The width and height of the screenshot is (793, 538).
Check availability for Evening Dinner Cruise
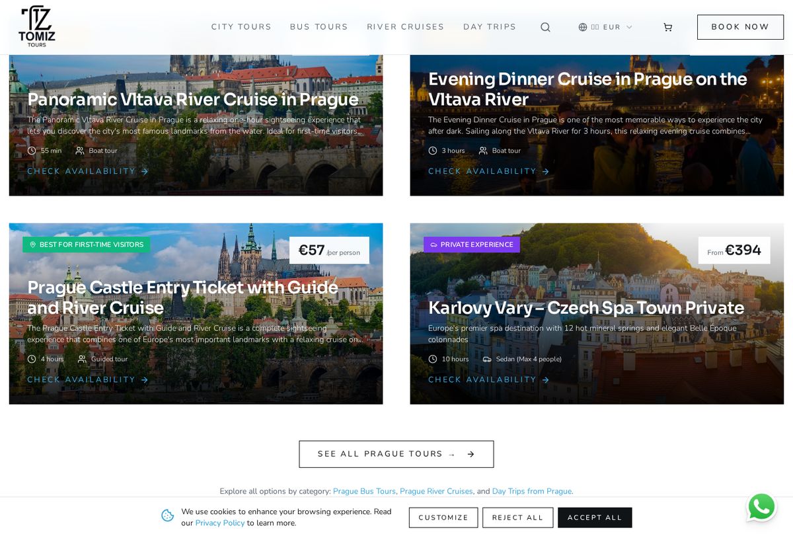click(489, 171)
